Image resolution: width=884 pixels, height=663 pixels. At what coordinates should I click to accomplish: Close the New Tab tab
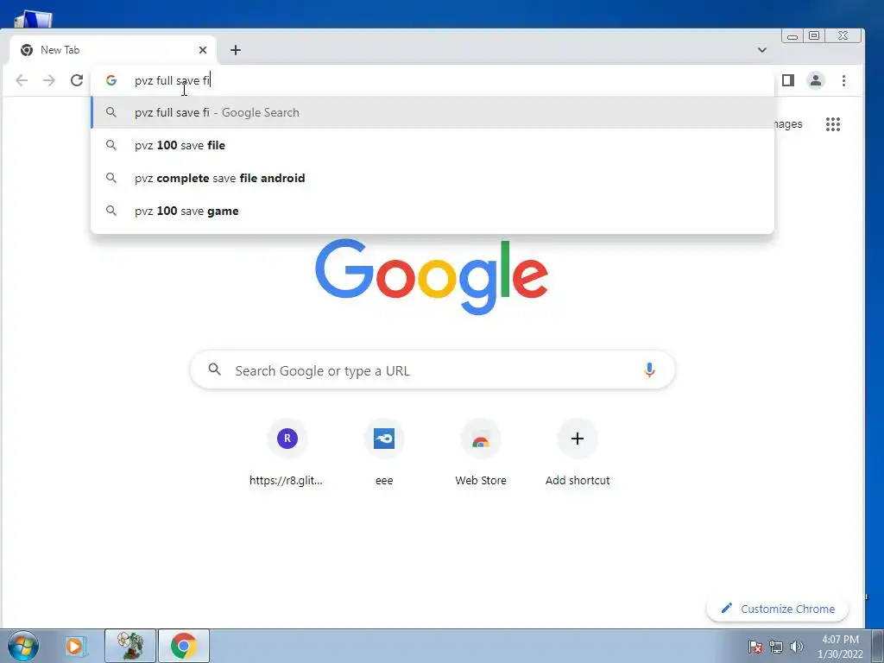(x=203, y=50)
